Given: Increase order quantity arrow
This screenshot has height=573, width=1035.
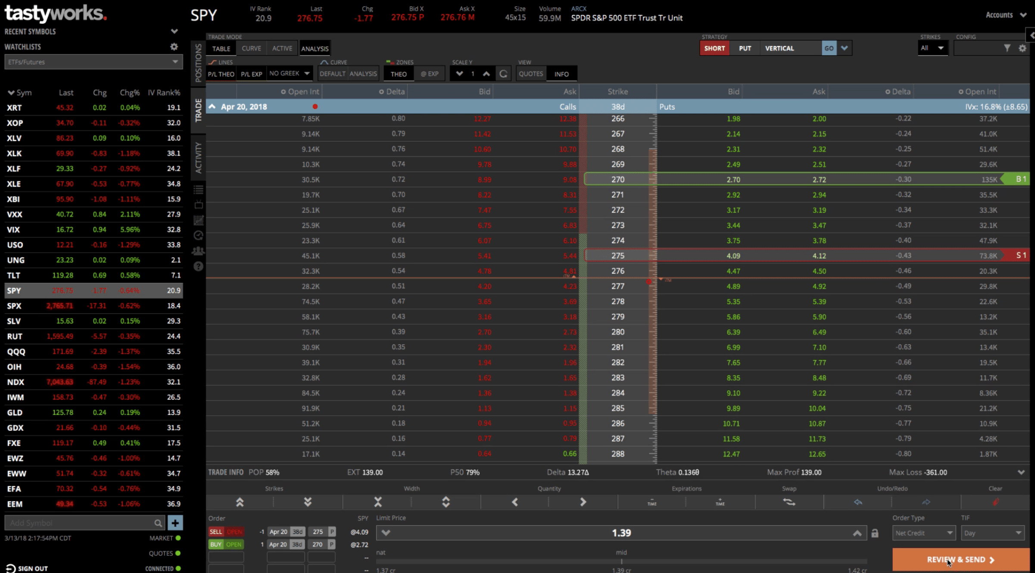Looking at the screenshot, I should [583, 502].
